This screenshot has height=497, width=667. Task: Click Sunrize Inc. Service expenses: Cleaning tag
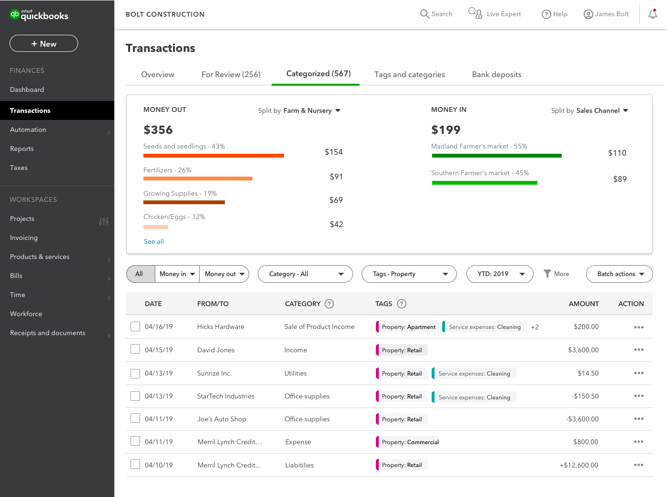pyautogui.click(x=474, y=373)
